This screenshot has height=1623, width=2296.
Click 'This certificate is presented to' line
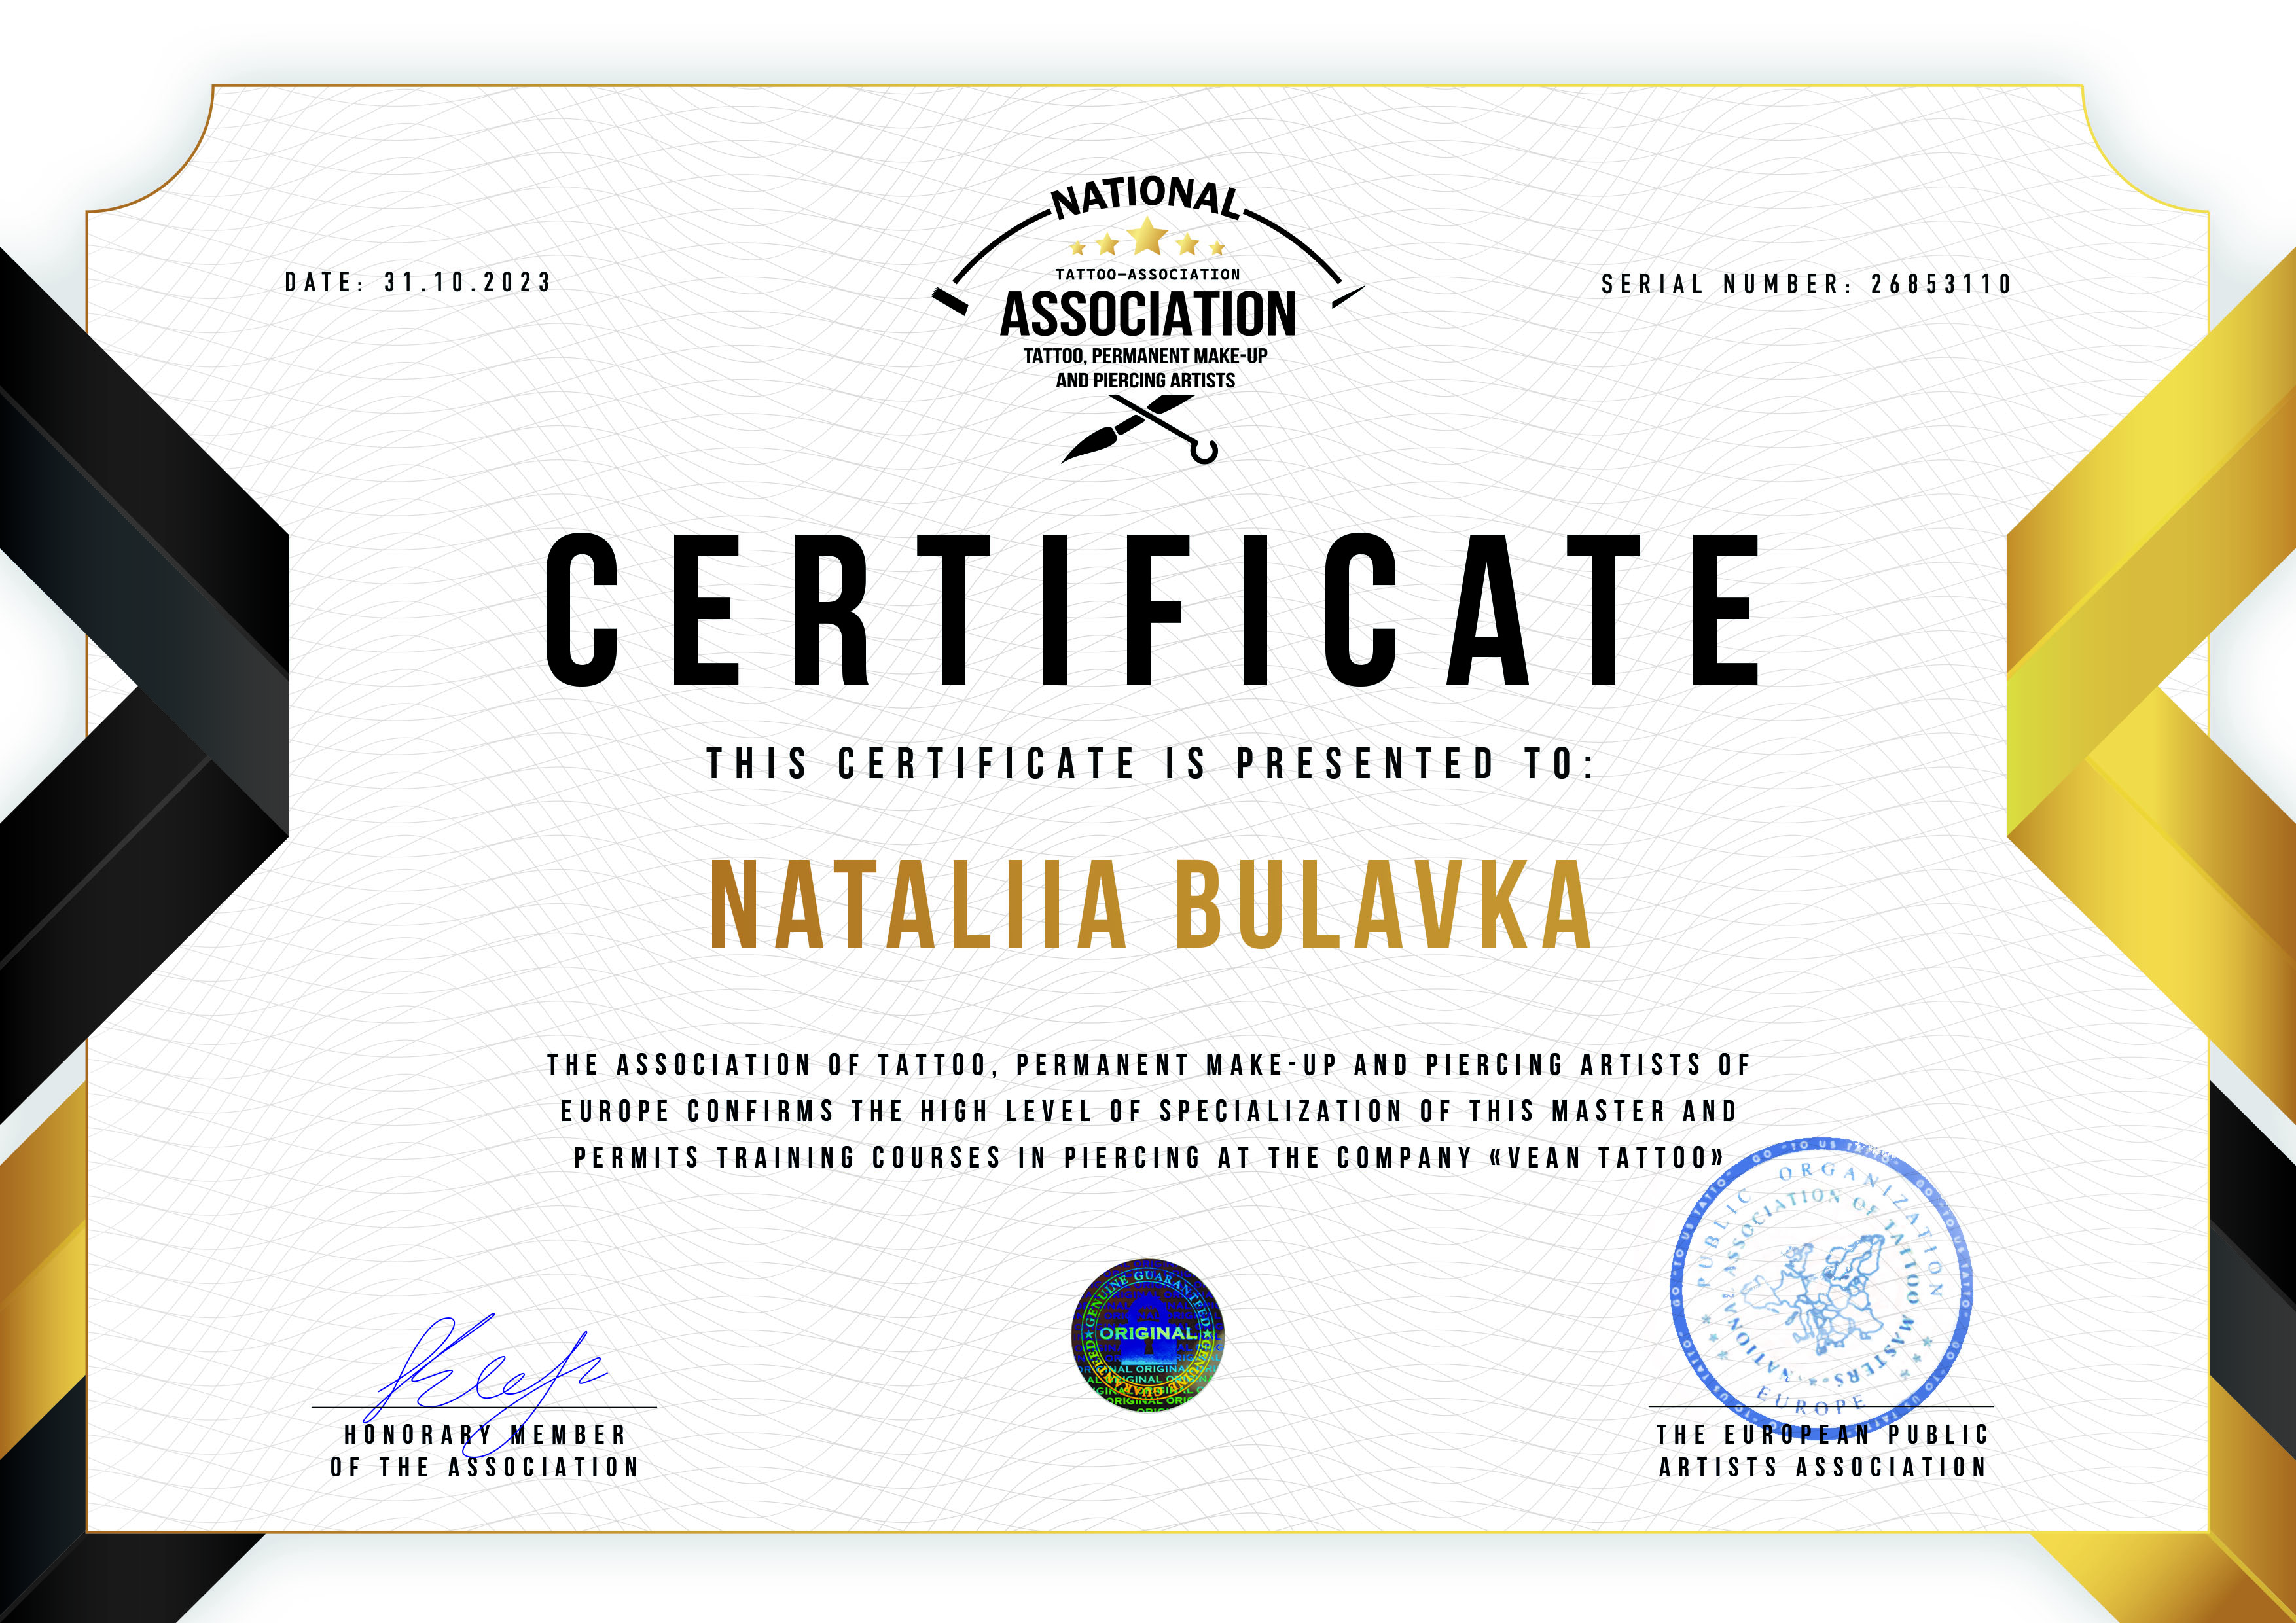(x=1150, y=763)
